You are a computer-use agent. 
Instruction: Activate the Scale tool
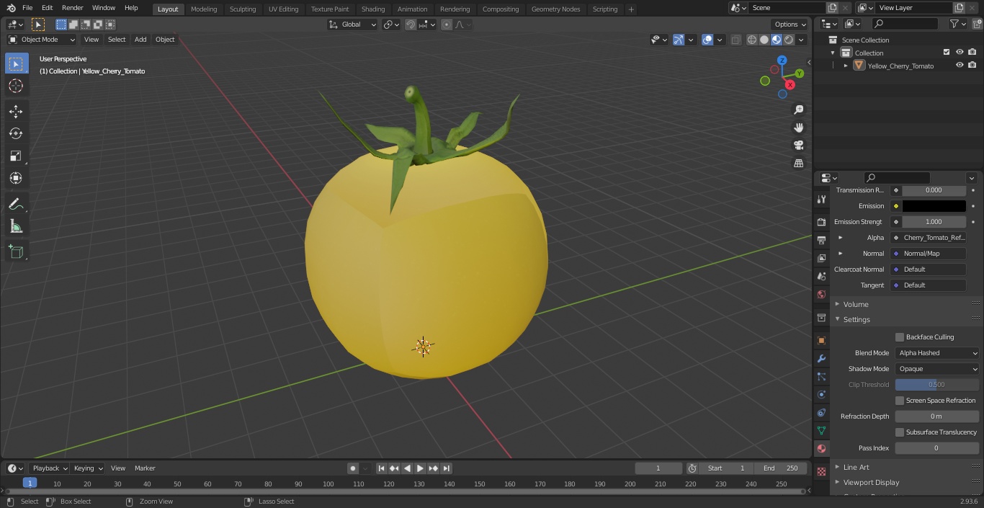(x=16, y=156)
